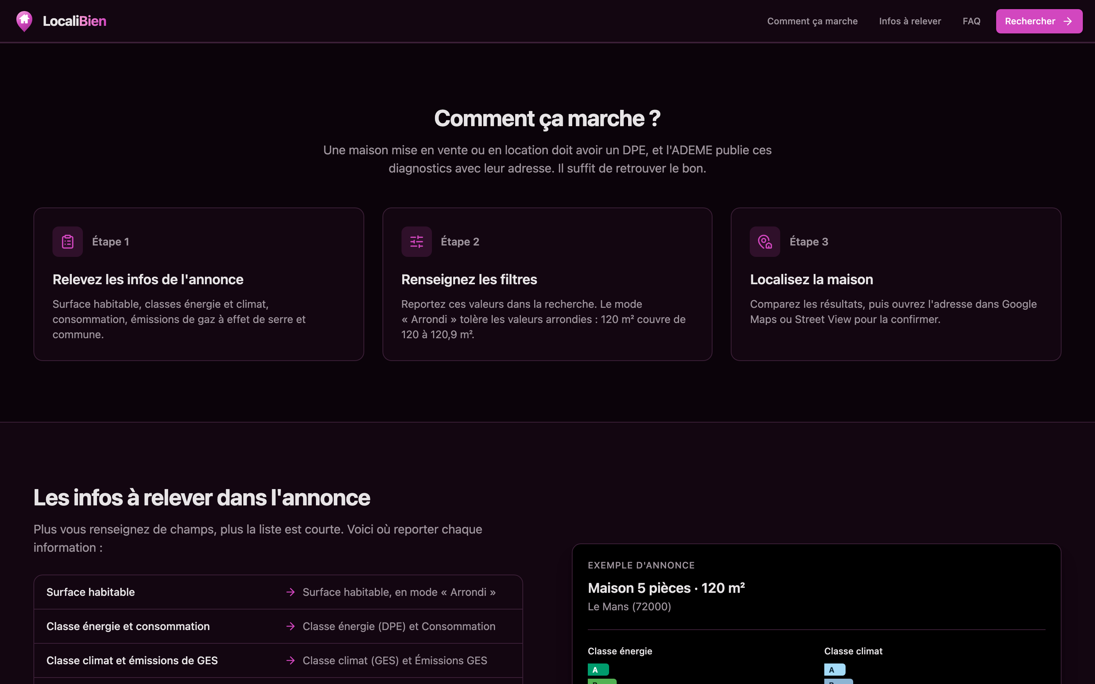Click the EXEMPLE D'ANNONCE label

pyautogui.click(x=641, y=565)
